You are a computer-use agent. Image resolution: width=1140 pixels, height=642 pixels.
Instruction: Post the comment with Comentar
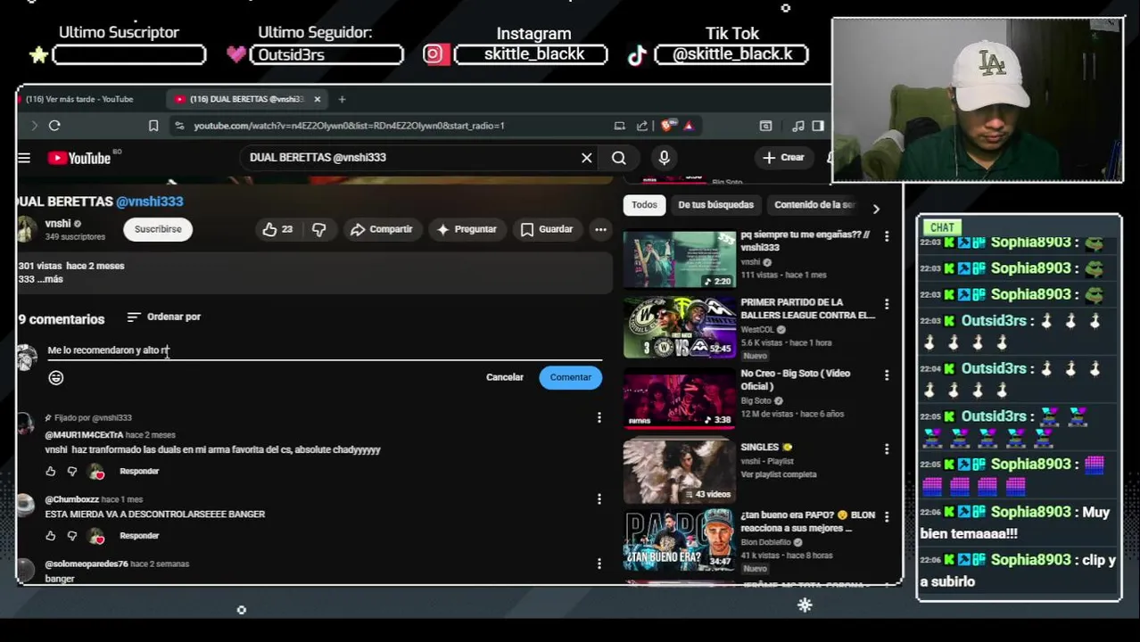571,377
